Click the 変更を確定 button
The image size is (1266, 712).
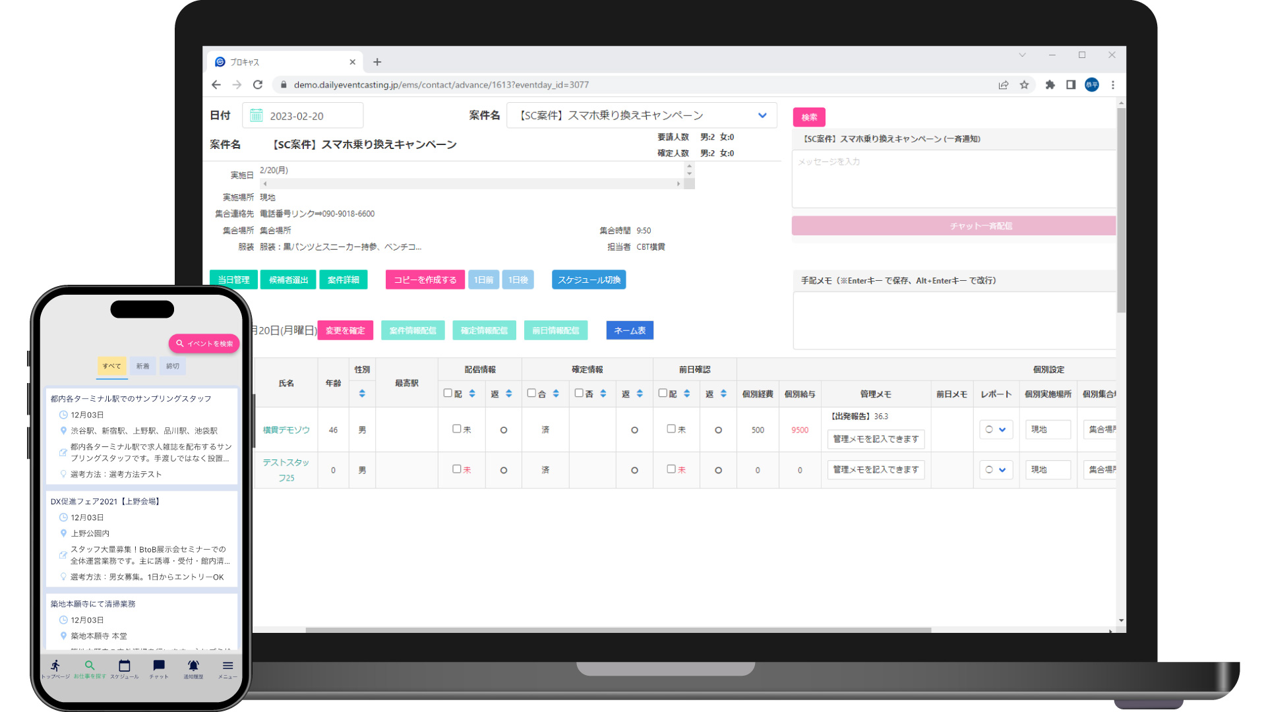[345, 330]
